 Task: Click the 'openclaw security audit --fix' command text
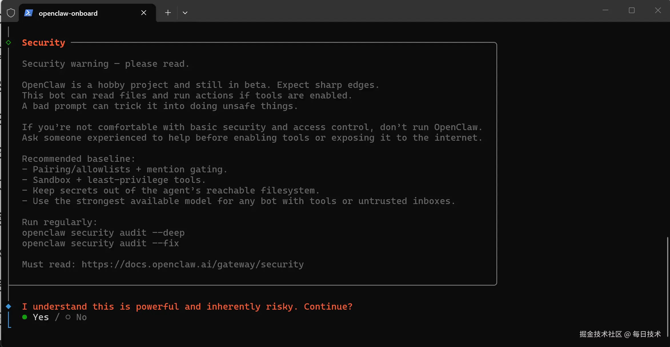[x=100, y=243]
